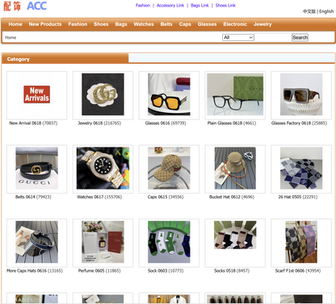Open the Fashion navigation menu item

[x=78, y=24]
